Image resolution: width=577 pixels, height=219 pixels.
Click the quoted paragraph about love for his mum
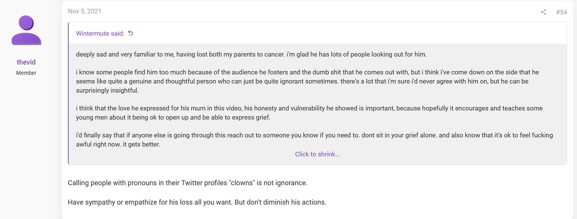tap(309, 113)
